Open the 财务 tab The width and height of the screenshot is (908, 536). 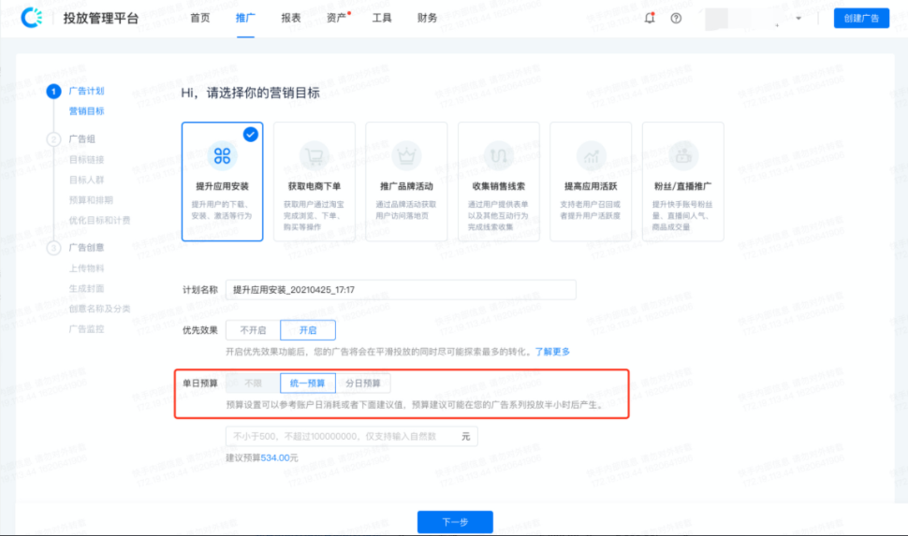[x=428, y=18]
